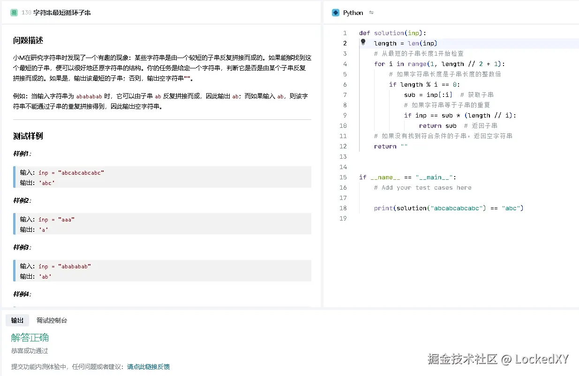Click the 样例3 heading
The width and height of the screenshot is (579, 376).
point(20,247)
